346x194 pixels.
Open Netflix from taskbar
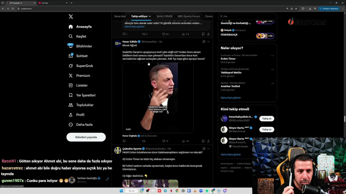[171, 191]
